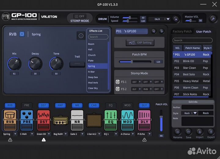Screen dimensions: 220x159
Task: Open FS 2 RVB assignment dropdown
Action: point(147,89)
